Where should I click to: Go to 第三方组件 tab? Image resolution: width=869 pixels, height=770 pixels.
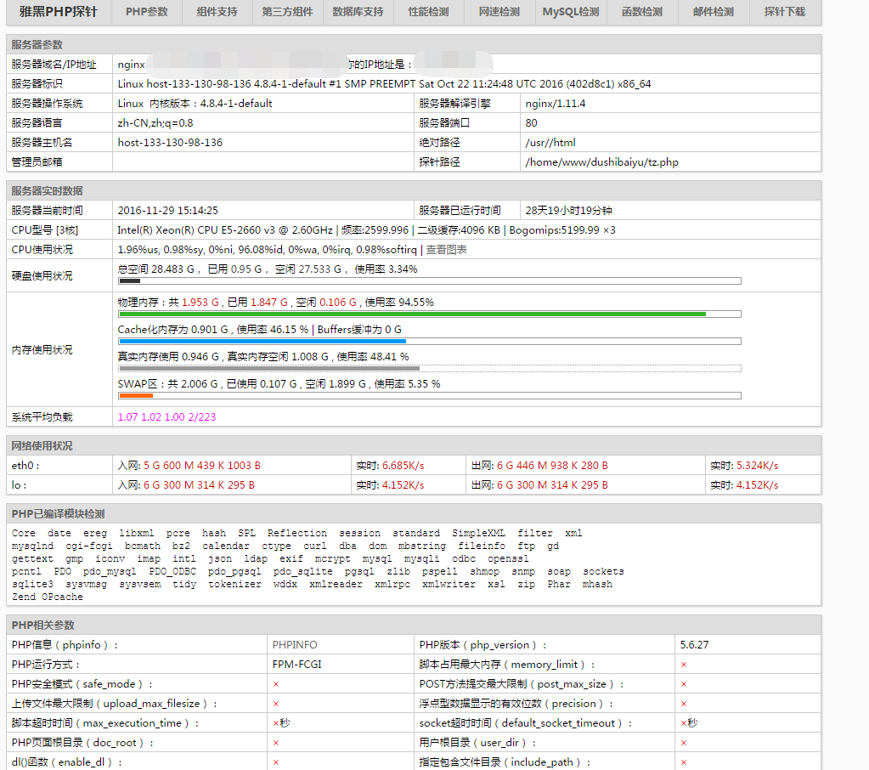(287, 12)
